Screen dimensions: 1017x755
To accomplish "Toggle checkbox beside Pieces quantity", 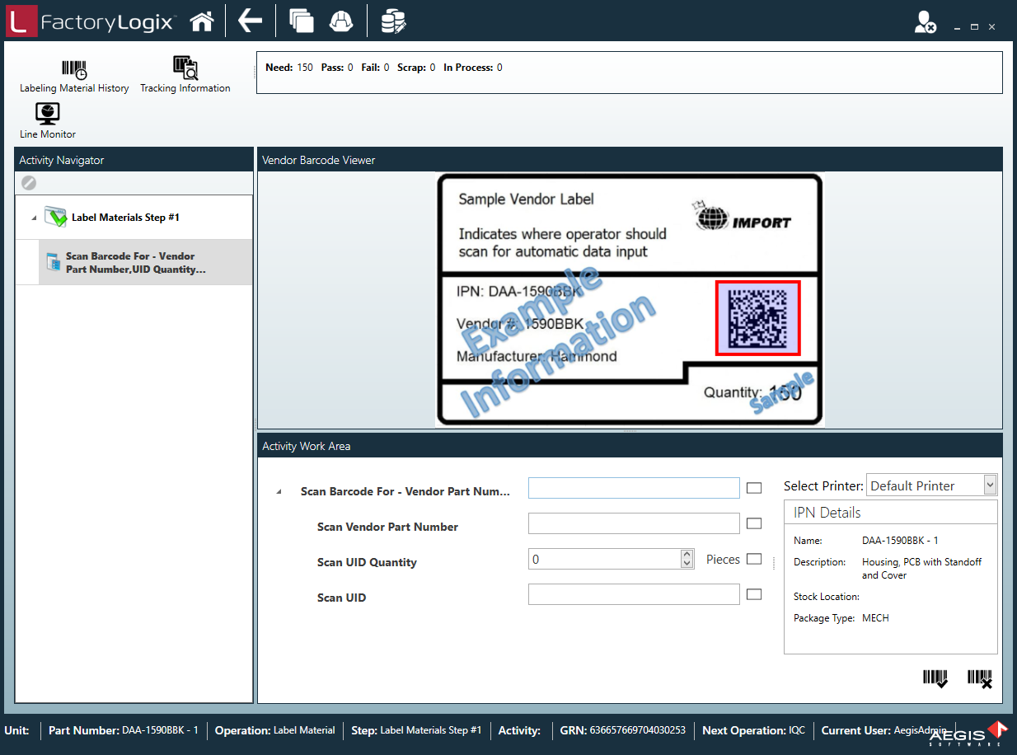I will pos(753,559).
